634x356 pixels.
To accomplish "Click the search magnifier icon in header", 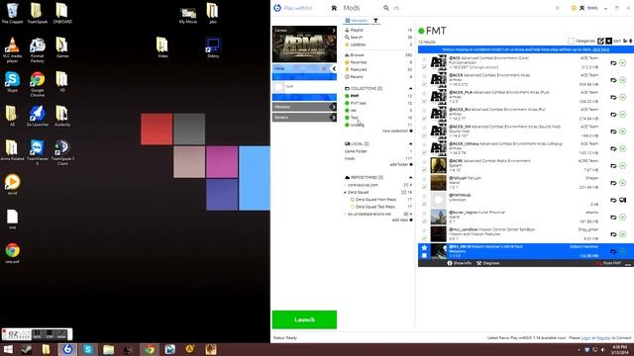I will coord(386,8).
